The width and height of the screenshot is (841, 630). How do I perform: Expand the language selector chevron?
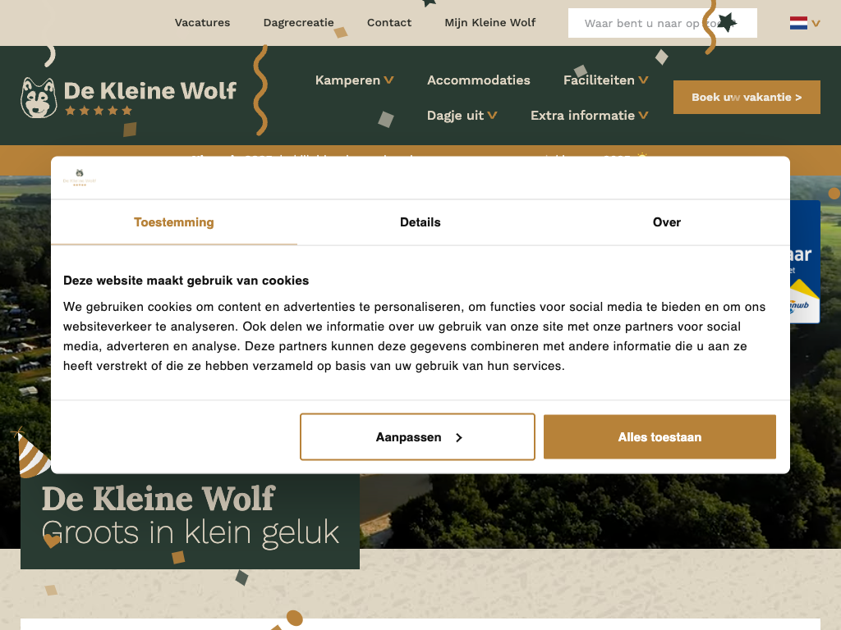816,24
